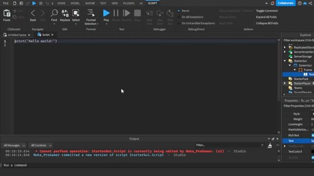Collapse the Frame tree node
Screen dimensions: 314x176
pos(295,70)
